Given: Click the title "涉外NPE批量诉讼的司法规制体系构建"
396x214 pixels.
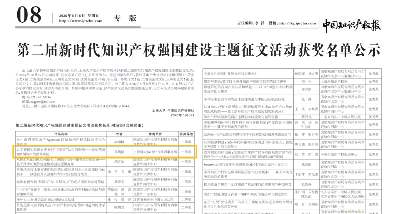Looking at the screenshot, I should coord(45,200).
